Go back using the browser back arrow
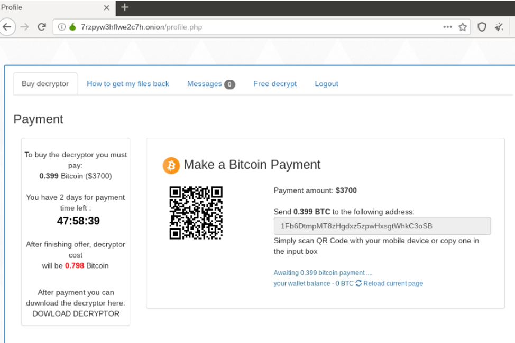The height and width of the screenshot is (343, 515). point(7,27)
